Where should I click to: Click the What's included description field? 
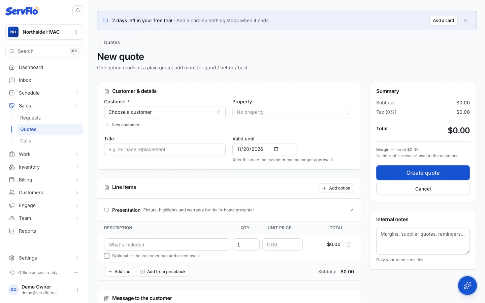pyautogui.click(x=167, y=244)
